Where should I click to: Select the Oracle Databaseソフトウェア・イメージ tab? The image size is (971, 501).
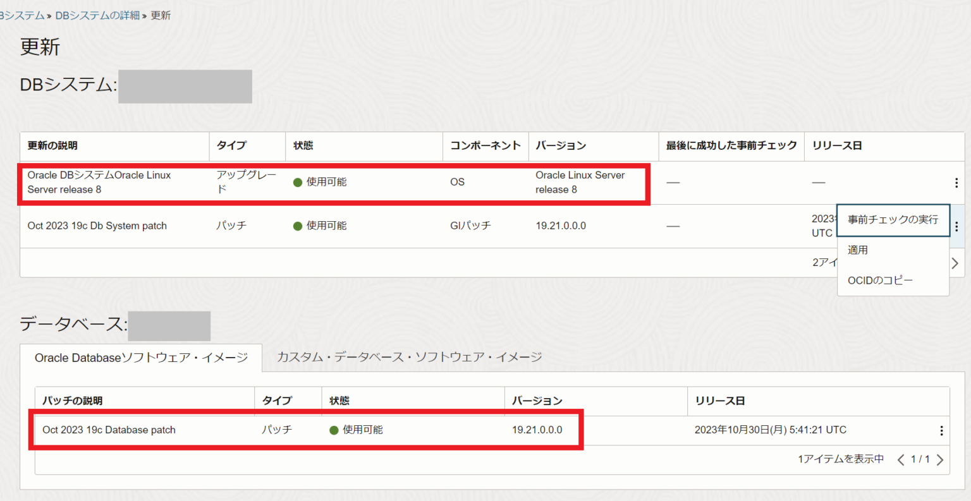[x=142, y=357]
